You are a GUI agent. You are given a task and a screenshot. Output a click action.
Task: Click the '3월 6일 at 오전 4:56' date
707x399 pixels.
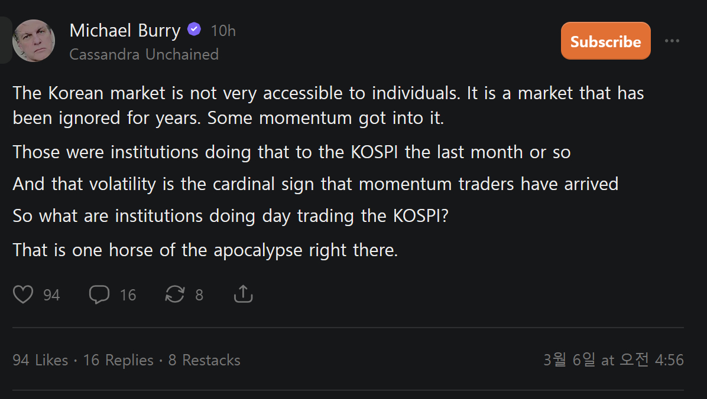613,359
